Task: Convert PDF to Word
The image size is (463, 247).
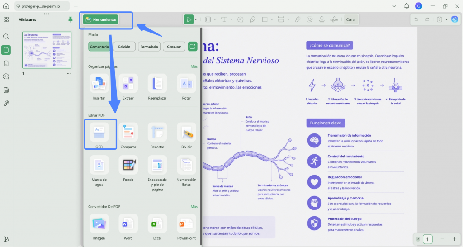Action: pos(128,228)
